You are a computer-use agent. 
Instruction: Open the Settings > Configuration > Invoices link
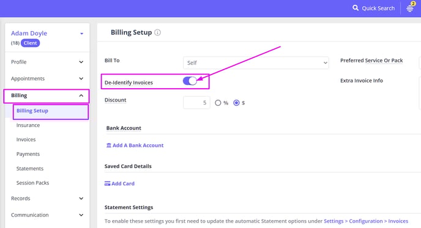point(366,221)
